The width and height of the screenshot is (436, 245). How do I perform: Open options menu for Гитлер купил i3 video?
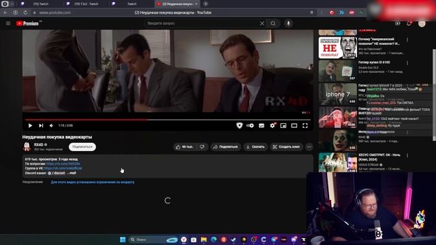click(x=407, y=63)
